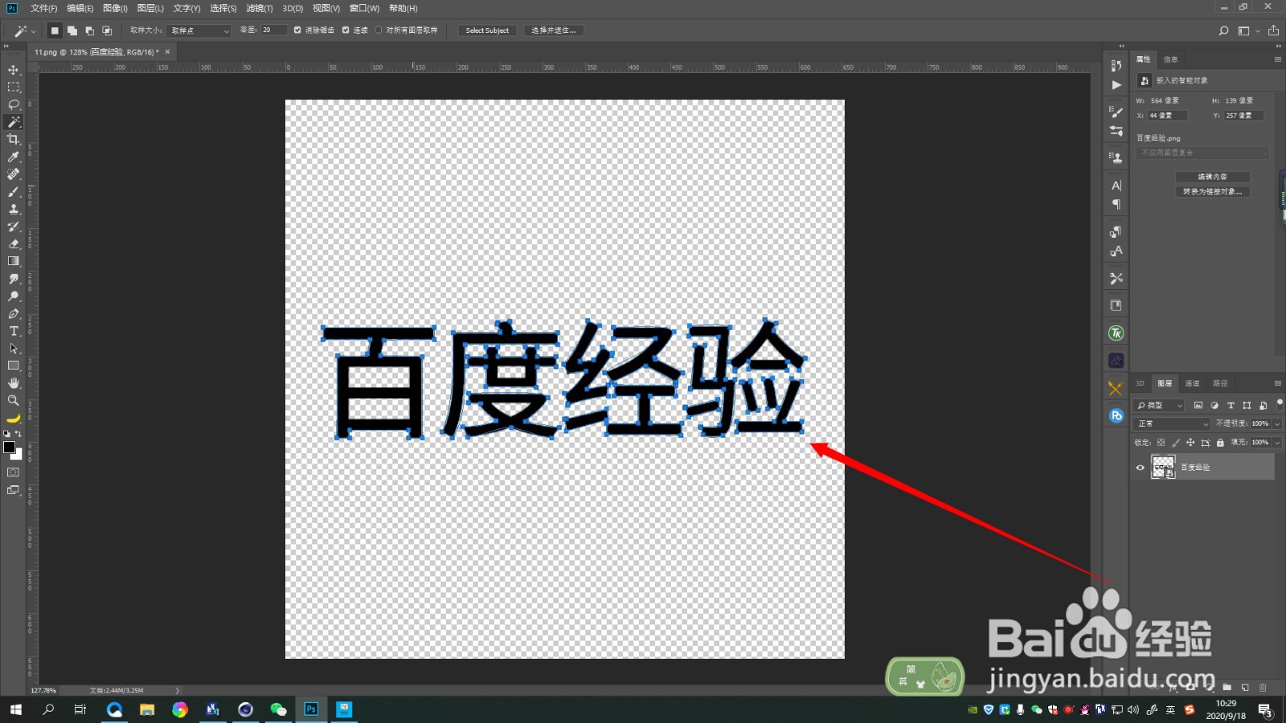This screenshot has height=723, width=1286.
Task: Toggle lock position
Action: point(1190,443)
